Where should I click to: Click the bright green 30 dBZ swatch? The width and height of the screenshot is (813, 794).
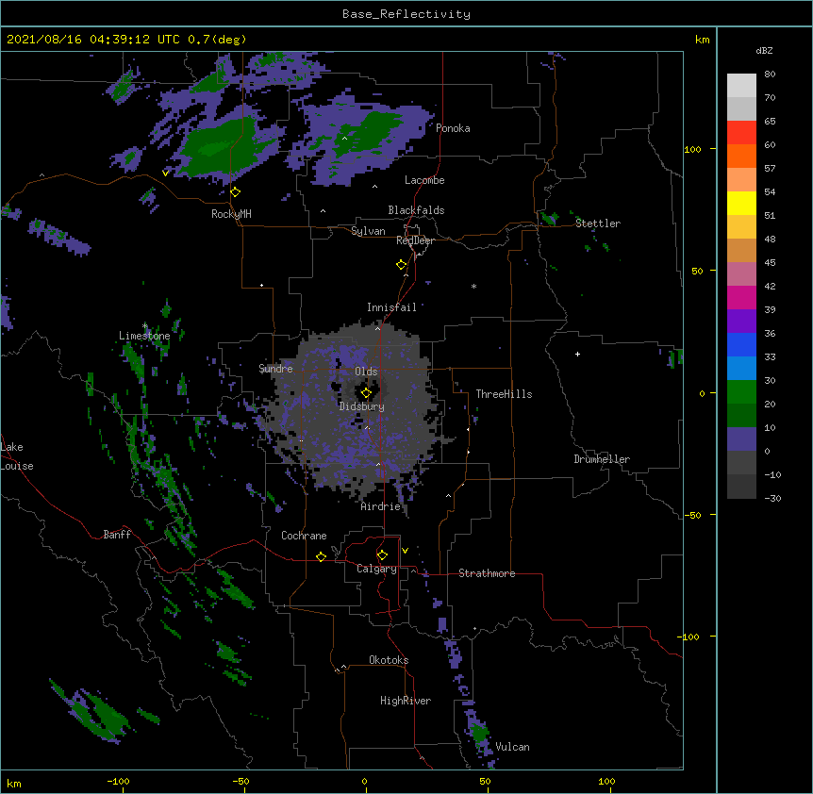coord(741,392)
